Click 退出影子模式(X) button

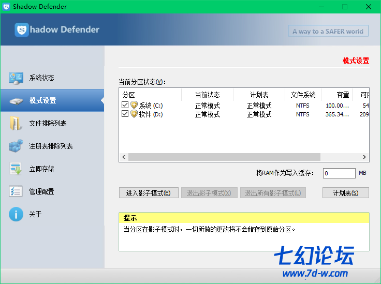pos(209,193)
